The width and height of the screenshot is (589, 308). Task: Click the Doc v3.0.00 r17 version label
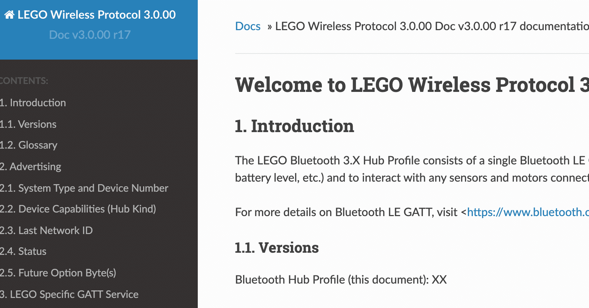[90, 35]
